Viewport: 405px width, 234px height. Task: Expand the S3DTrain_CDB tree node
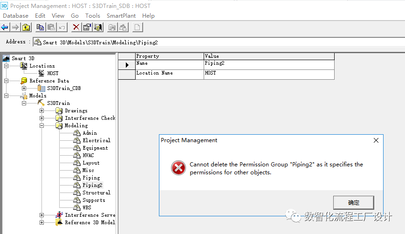[x=24, y=88]
